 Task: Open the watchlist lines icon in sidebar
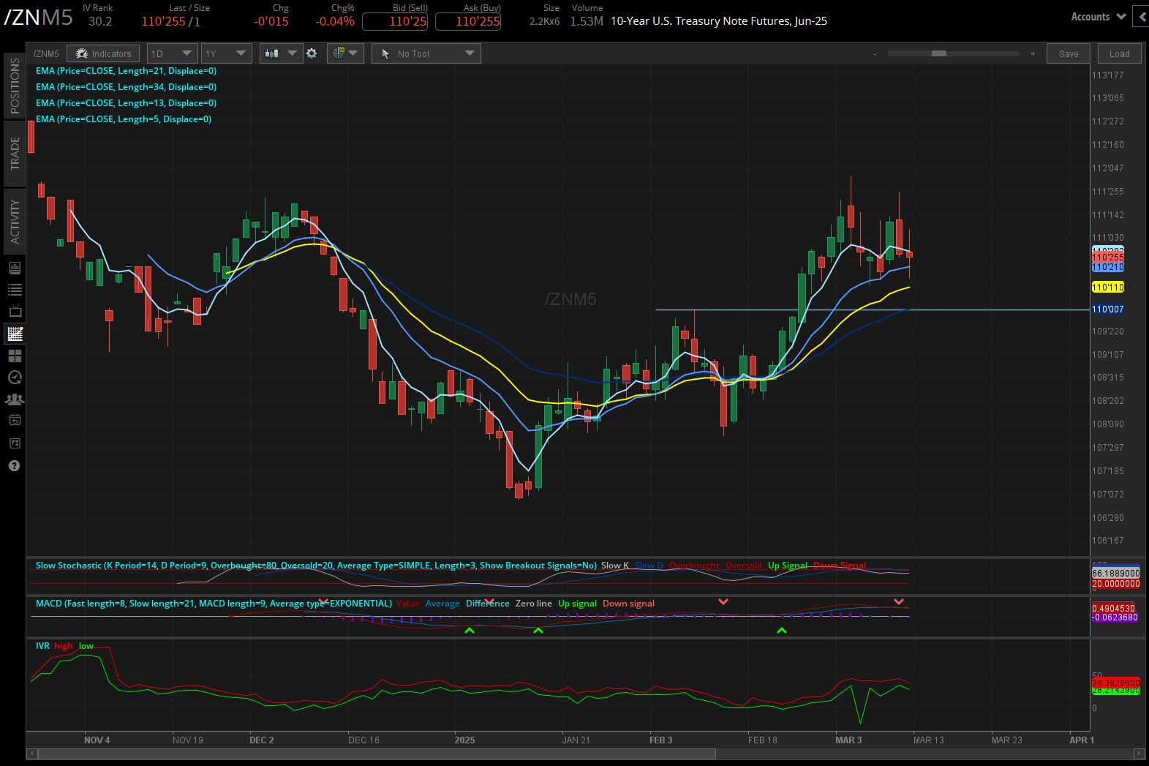(15, 290)
